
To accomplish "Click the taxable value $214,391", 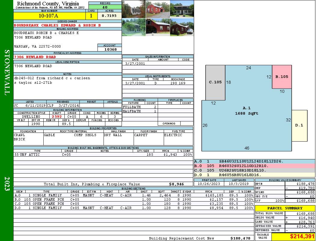I will pyautogui.click(x=302, y=236).
